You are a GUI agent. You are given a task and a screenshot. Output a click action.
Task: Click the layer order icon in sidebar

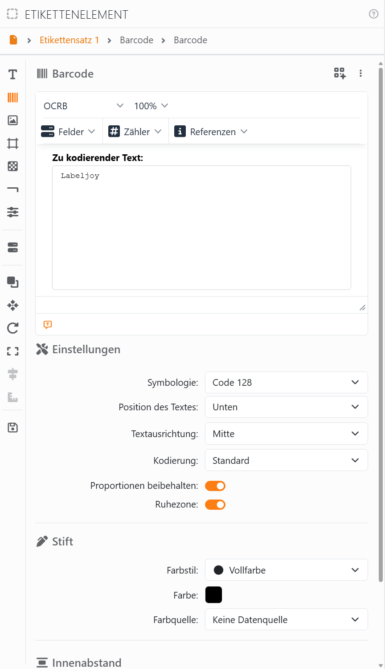point(13,282)
